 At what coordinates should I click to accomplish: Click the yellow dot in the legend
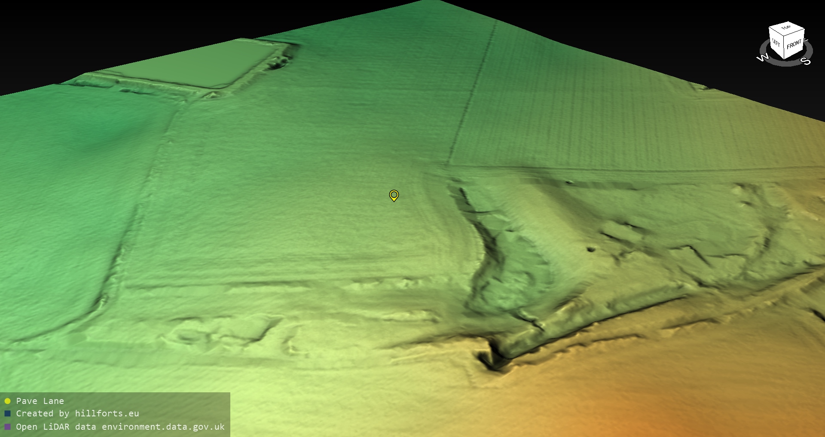tap(7, 401)
